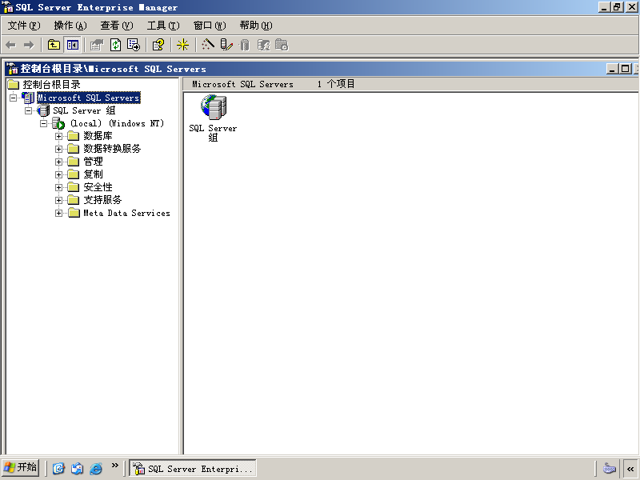Click the 数据库 folder icon
Screen dimensions: 640x480
pyautogui.click(x=74, y=136)
